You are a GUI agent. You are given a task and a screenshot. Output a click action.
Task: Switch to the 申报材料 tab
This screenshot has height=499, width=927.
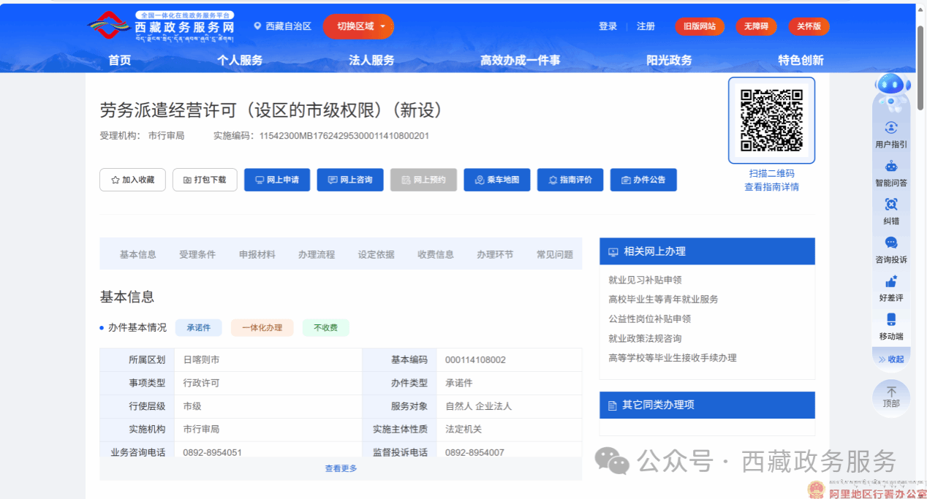(x=257, y=254)
